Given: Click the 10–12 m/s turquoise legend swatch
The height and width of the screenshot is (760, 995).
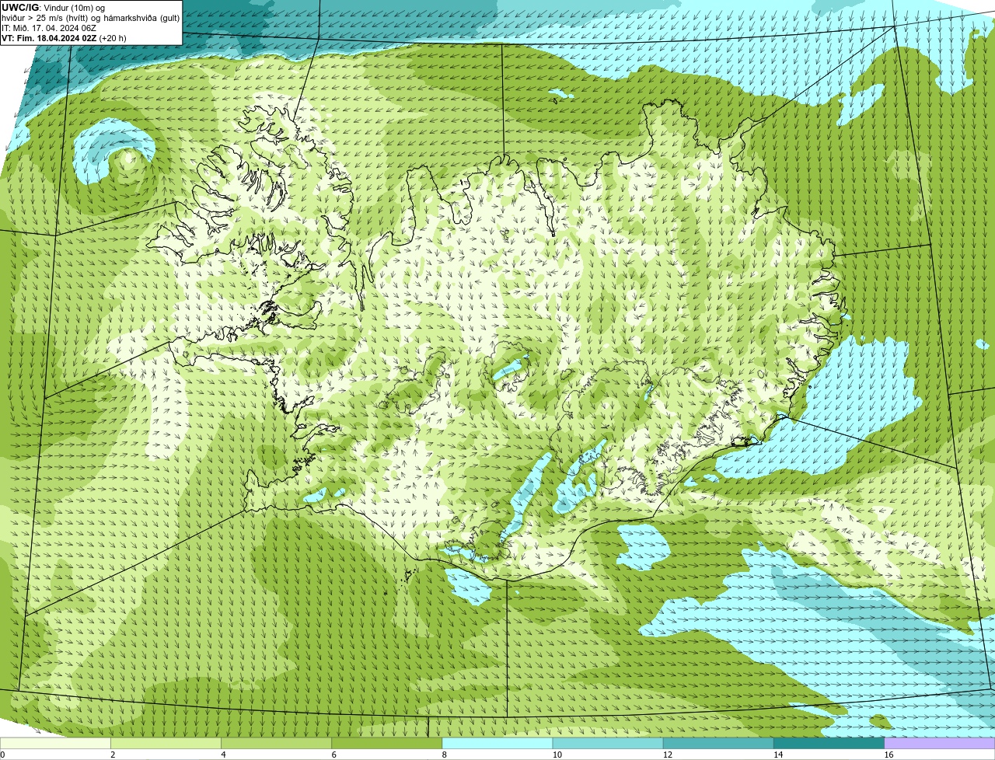Looking at the screenshot, I should click(608, 743).
